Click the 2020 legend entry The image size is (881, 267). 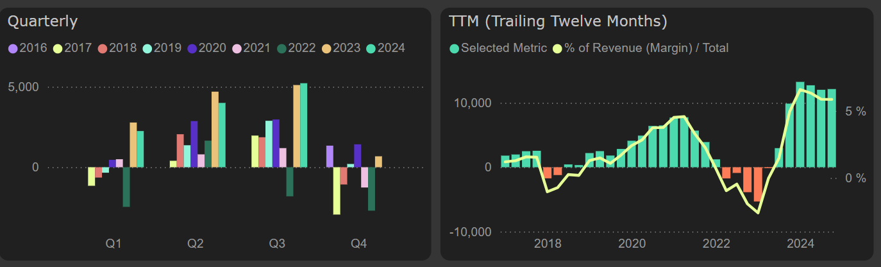206,48
